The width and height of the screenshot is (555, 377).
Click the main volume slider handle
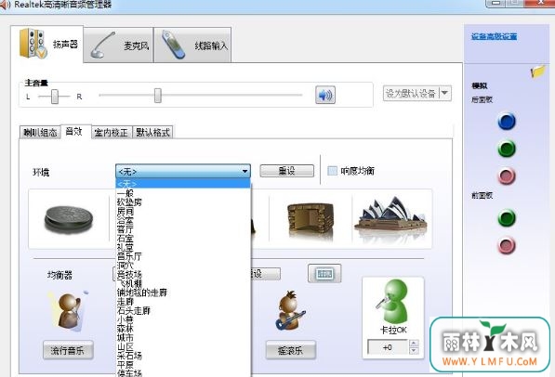[x=158, y=96]
